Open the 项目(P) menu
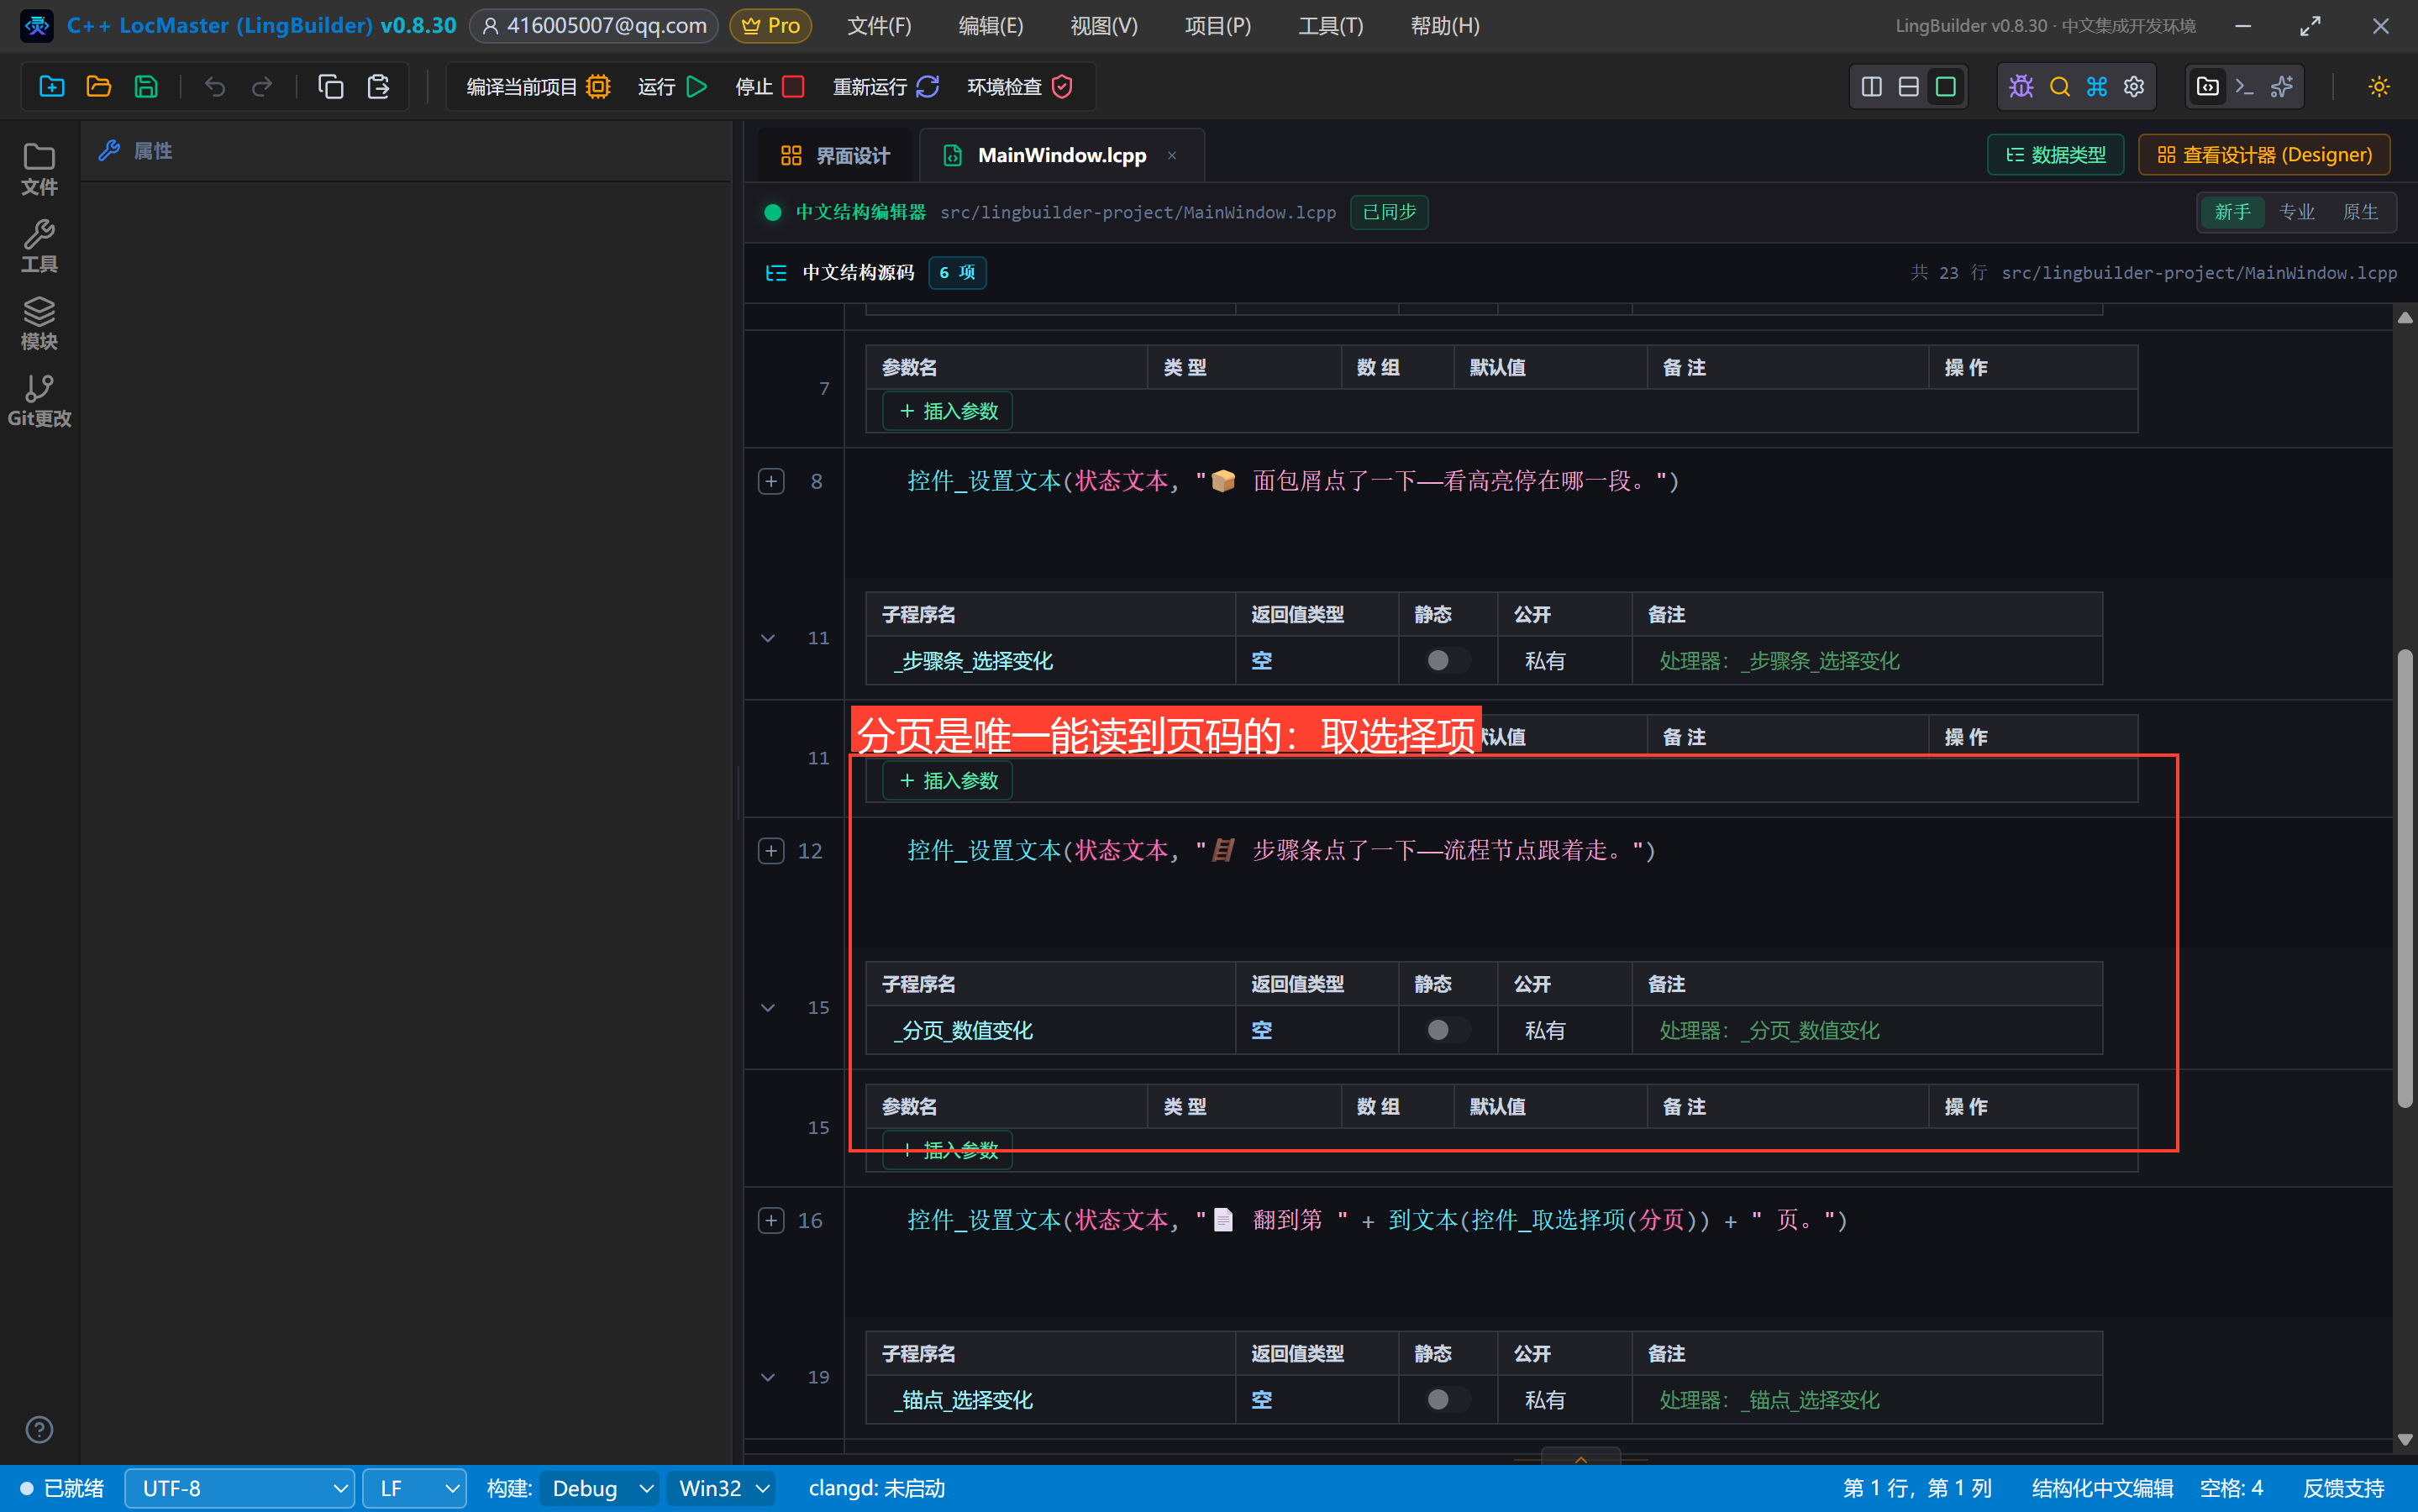The height and width of the screenshot is (1512, 2418). [x=1217, y=26]
